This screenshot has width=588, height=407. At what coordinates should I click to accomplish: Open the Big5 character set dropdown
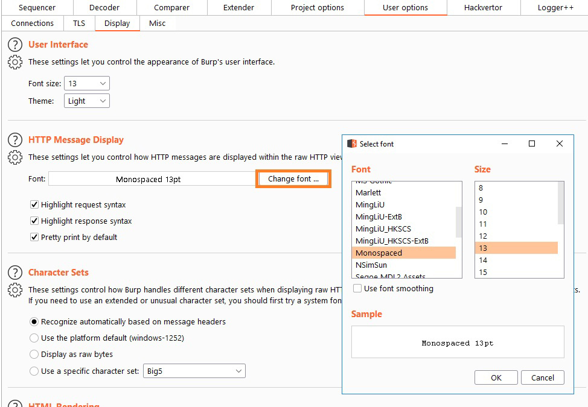coord(194,371)
